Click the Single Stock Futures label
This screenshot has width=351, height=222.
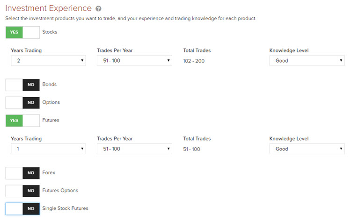coord(65,208)
